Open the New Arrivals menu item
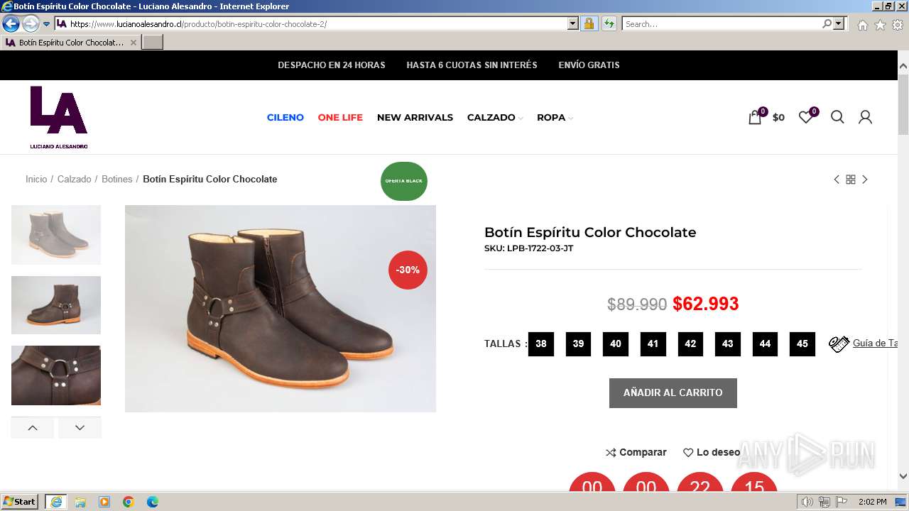This screenshot has height=511, width=909. click(415, 118)
